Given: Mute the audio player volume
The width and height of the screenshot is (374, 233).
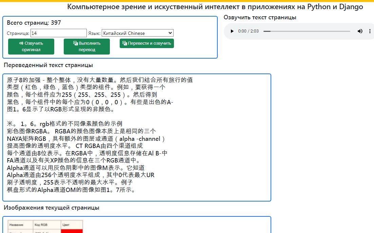Looking at the screenshot, I should [360, 31].
